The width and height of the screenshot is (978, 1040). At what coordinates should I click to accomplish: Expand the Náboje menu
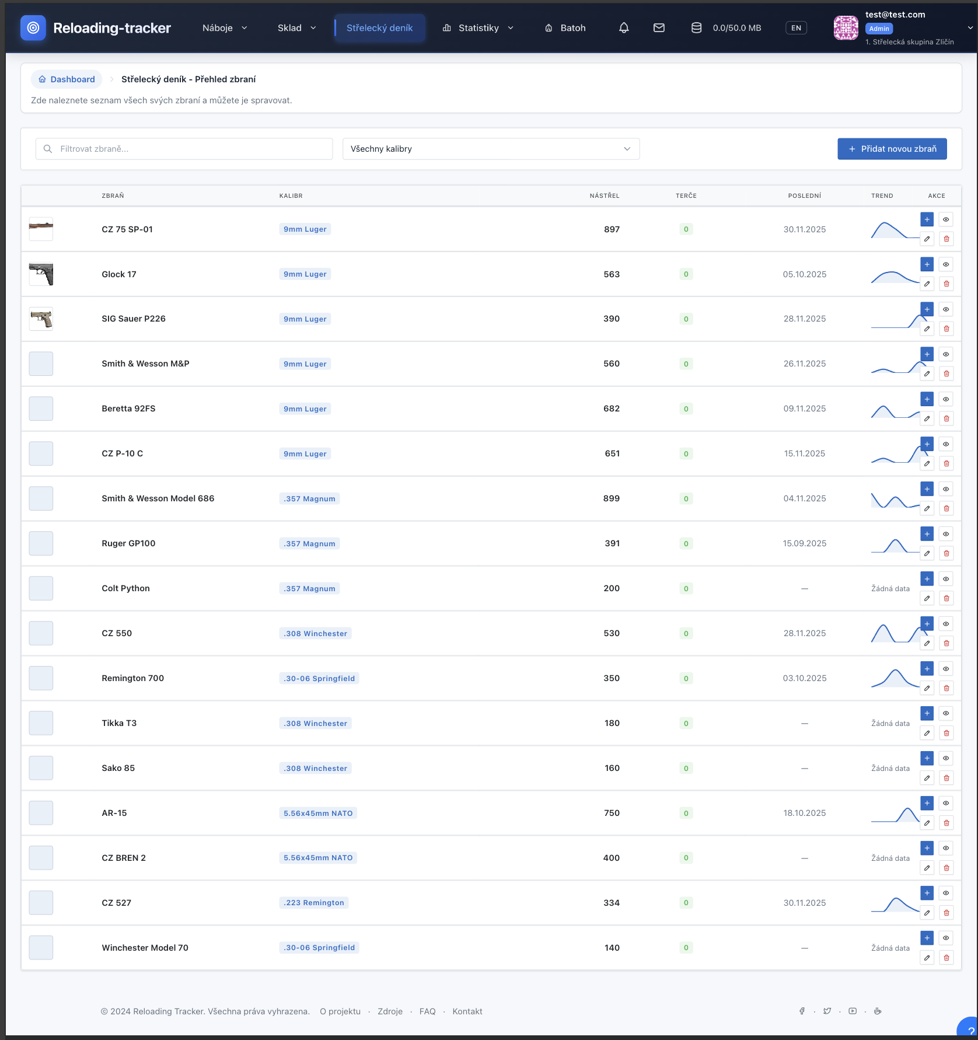coord(225,28)
